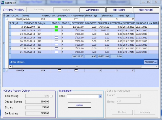Screen dimensions: 162x120
Task: Click the horizontal scrollbar of the inner grid
Action: (76, 67)
